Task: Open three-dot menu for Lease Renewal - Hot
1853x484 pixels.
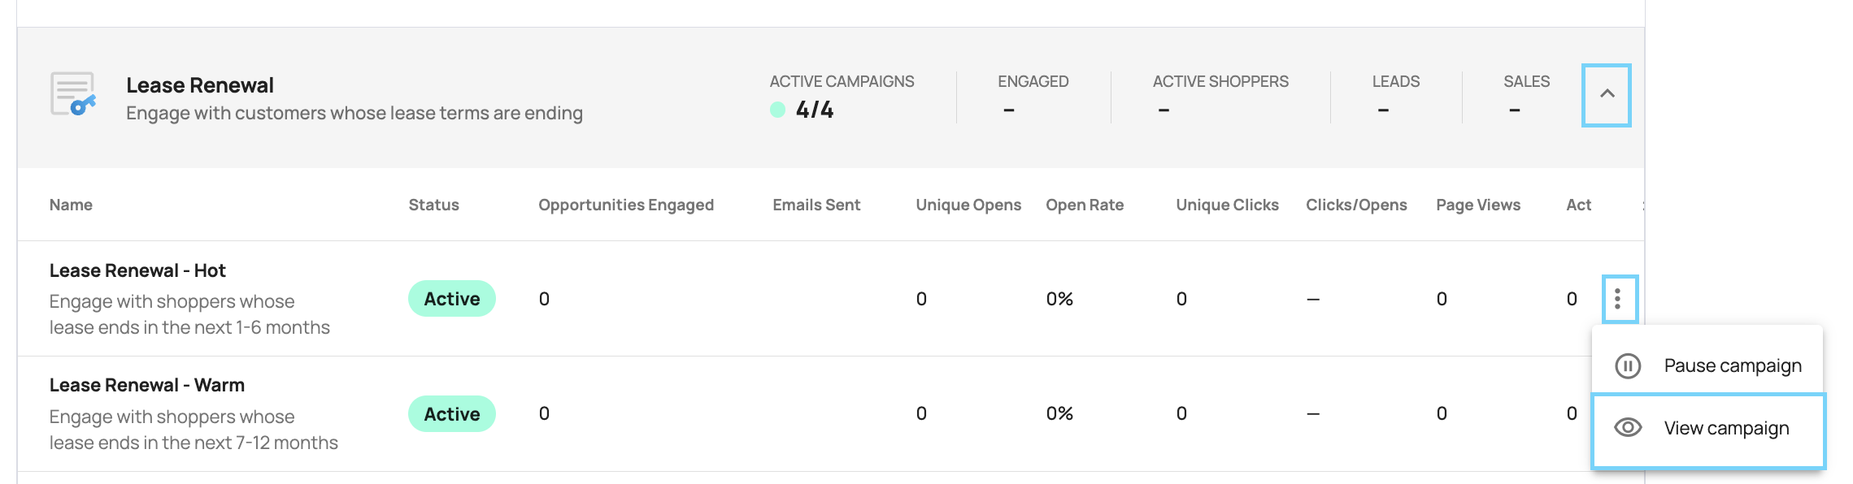Action: click(x=1619, y=299)
